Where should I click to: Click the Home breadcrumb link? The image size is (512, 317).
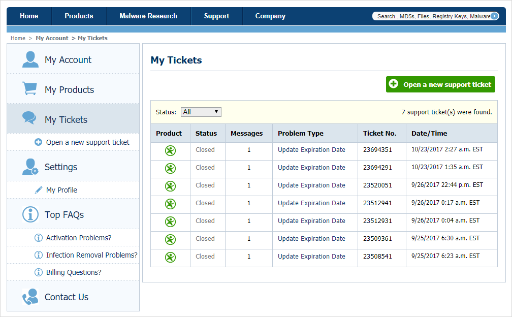18,38
